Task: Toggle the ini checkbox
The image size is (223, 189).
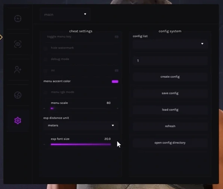Action: (45, 70)
